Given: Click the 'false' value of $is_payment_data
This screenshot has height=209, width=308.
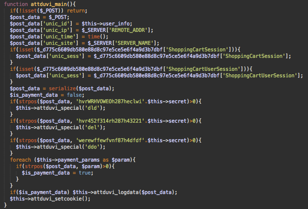Looking at the screenshot, I should (74, 95).
